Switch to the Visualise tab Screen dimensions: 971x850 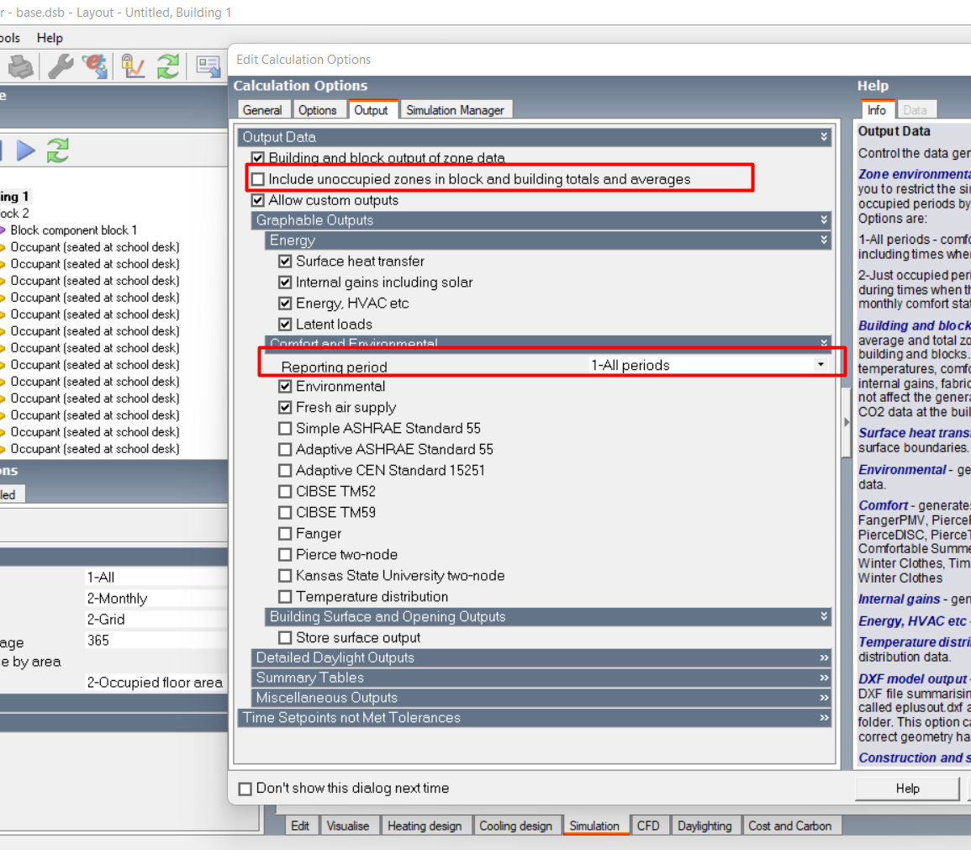[x=347, y=826]
